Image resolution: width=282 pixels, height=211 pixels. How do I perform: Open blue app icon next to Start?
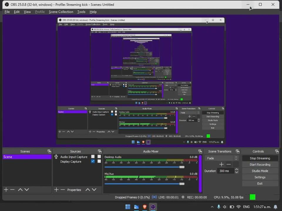pos(136,207)
